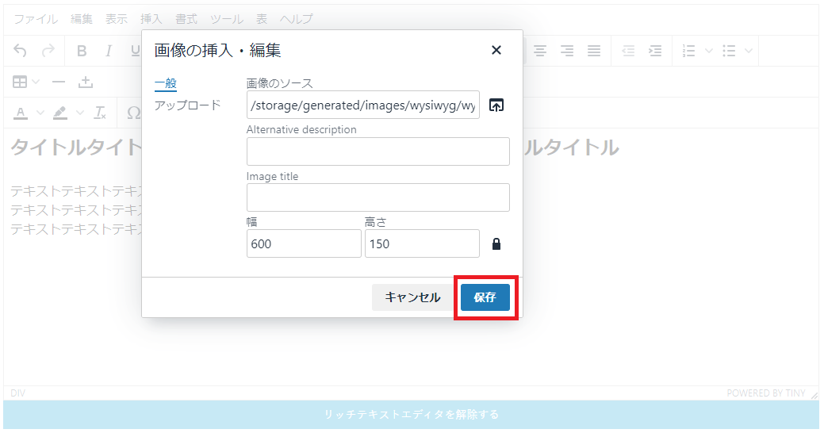Click the redo arrow icon
This screenshot has width=824, height=433.
[48, 51]
